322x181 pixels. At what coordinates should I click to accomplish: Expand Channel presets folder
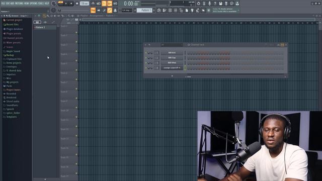point(15,38)
